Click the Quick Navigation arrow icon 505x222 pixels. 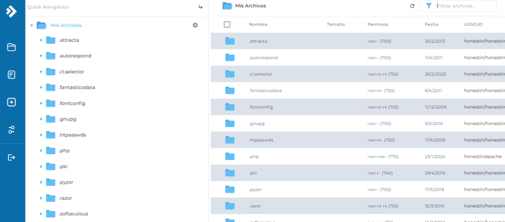pos(200,7)
